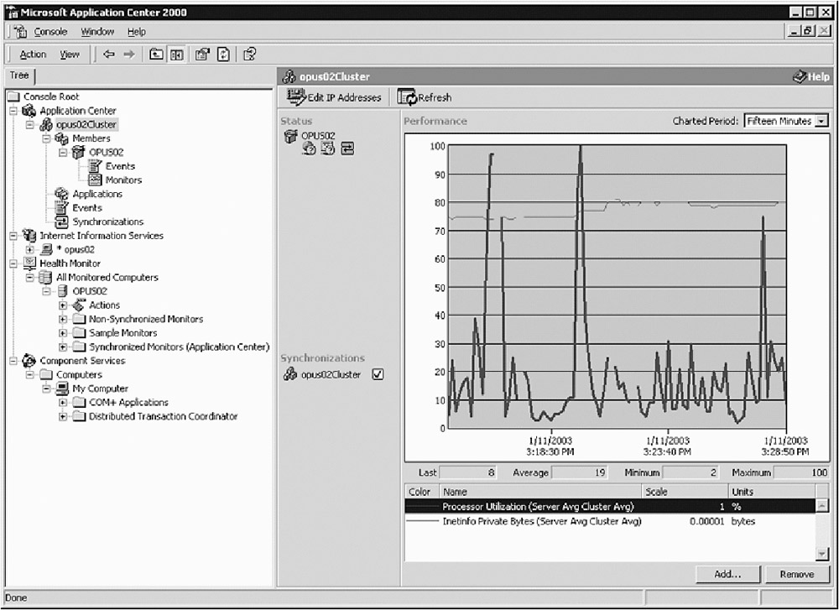This screenshot has width=839, height=610.
Task: Open the Console menu
Action: [x=50, y=32]
